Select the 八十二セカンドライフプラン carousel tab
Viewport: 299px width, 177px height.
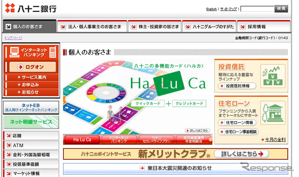[x=157, y=140]
